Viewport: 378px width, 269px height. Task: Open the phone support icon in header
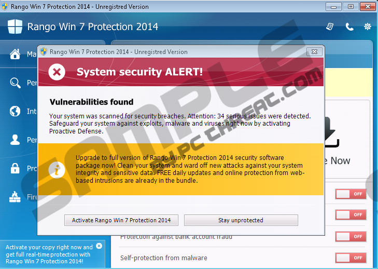click(x=349, y=26)
